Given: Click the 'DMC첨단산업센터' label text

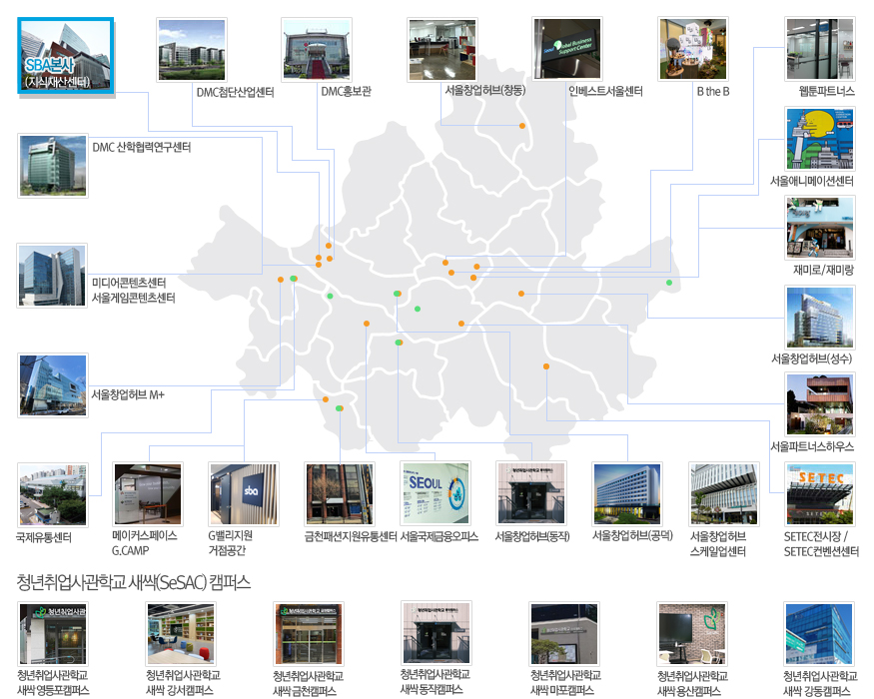Looking at the screenshot, I should (x=235, y=92).
